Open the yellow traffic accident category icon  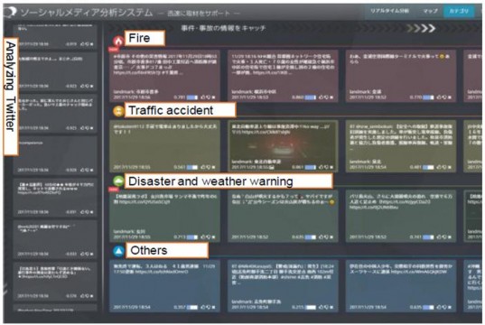tap(118, 111)
